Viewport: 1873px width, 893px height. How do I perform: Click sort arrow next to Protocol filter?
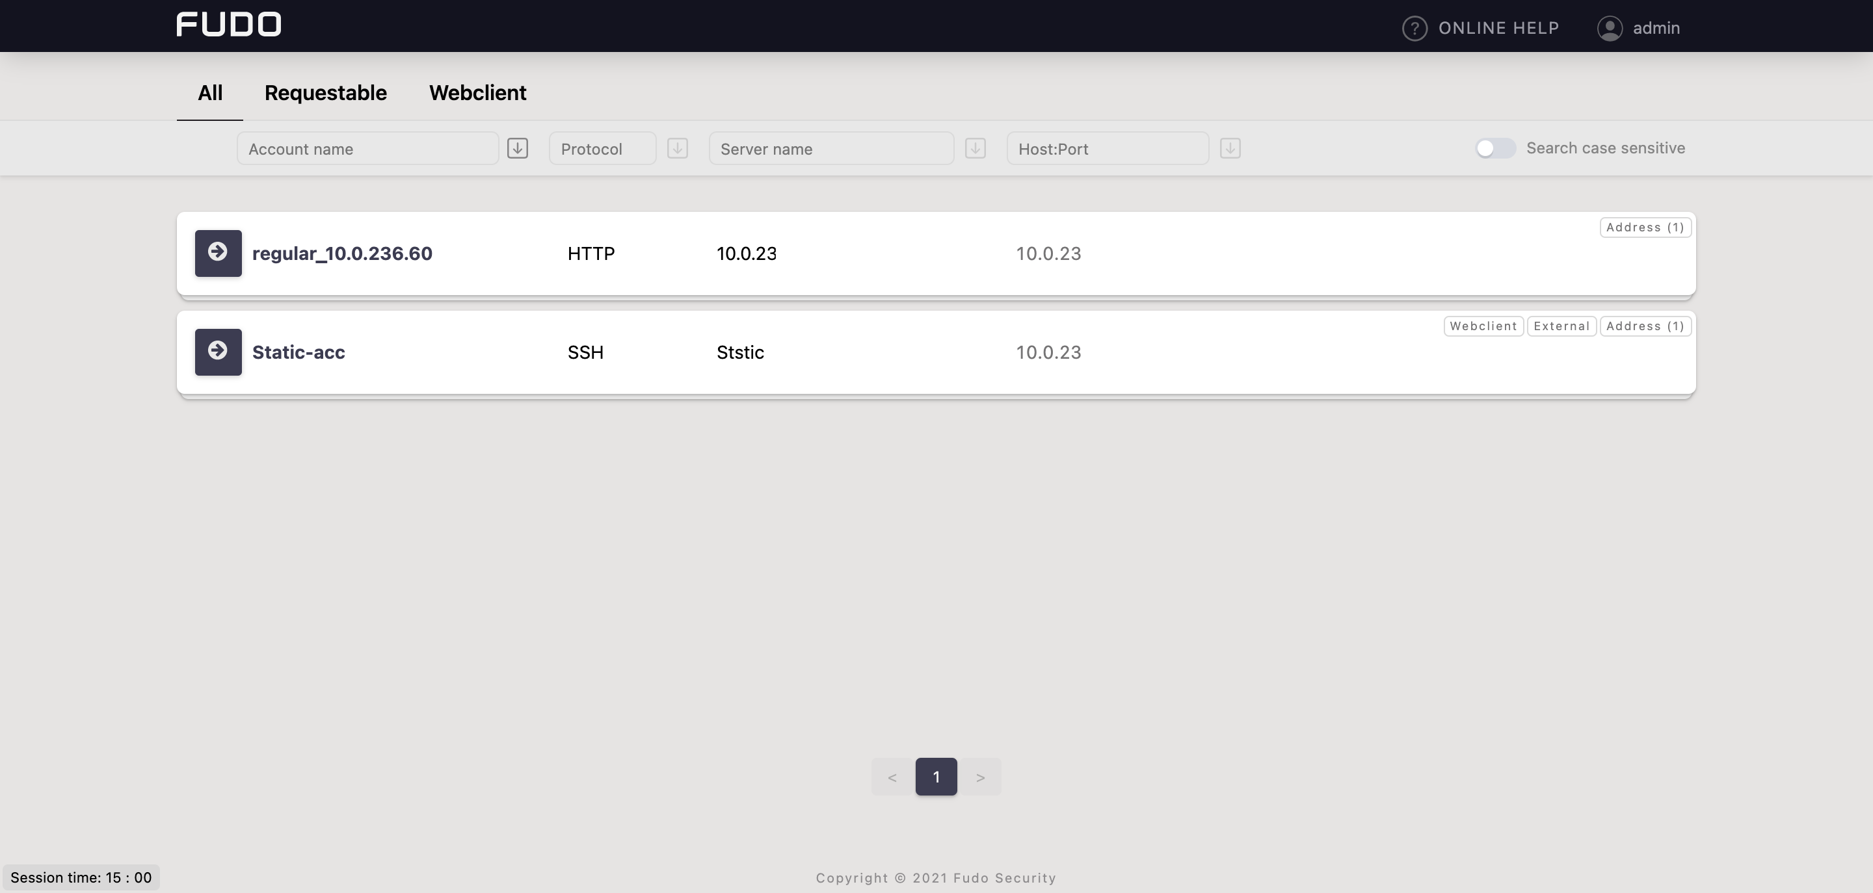pos(677,148)
